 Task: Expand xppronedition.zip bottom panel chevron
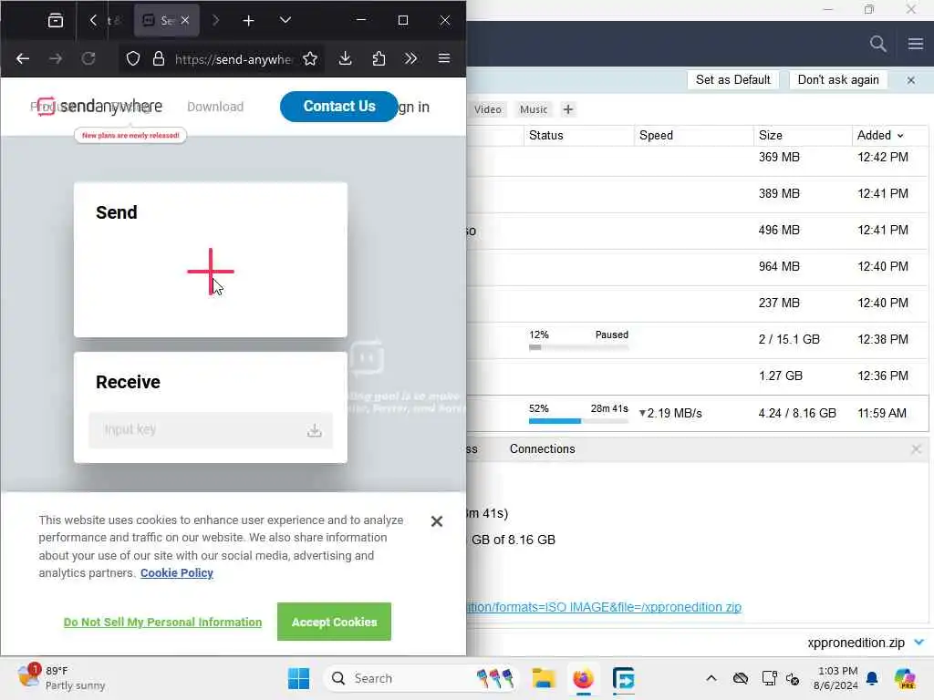click(919, 643)
